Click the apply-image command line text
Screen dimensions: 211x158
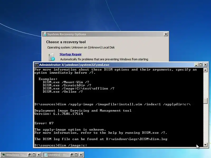[112, 104]
